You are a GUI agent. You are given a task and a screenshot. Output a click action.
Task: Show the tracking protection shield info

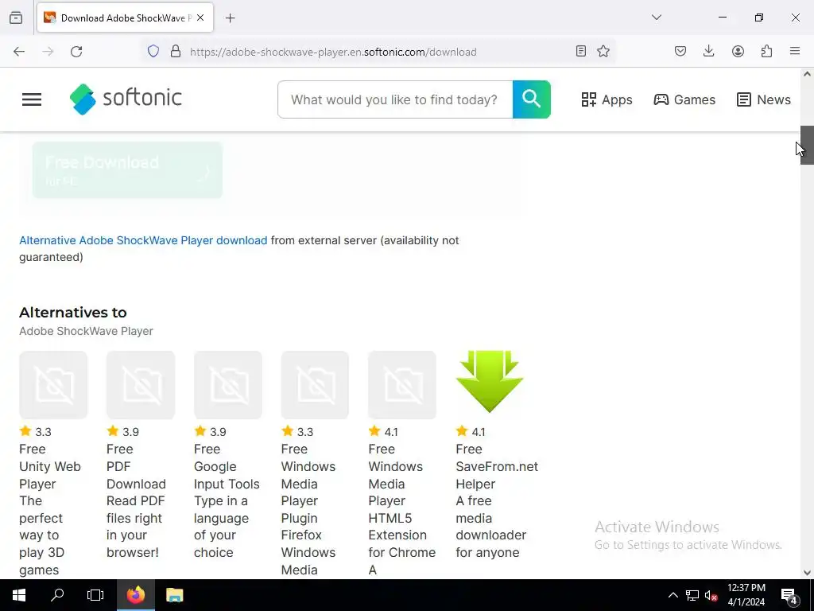point(153,52)
